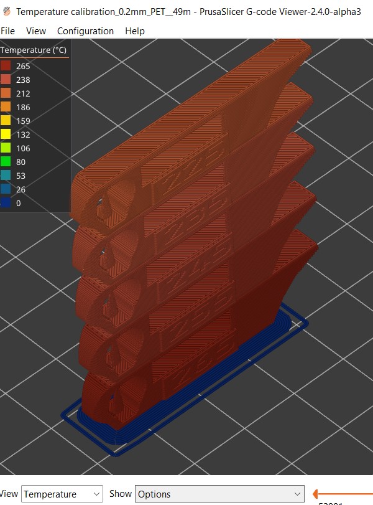The width and height of the screenshot is (373, 505).
Task: Click the 186 °C legend color swatch
Action: point(6,107)
